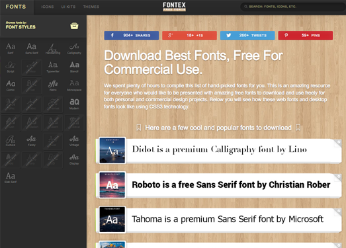The height and width of the screenshot is (248, 346).
Task: Pick the Monospace font style
Action: tap(74, 85)
